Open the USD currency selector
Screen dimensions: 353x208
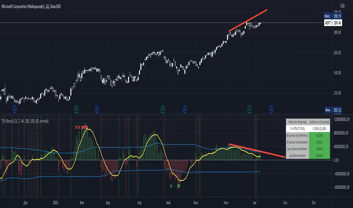coord(342,6)
